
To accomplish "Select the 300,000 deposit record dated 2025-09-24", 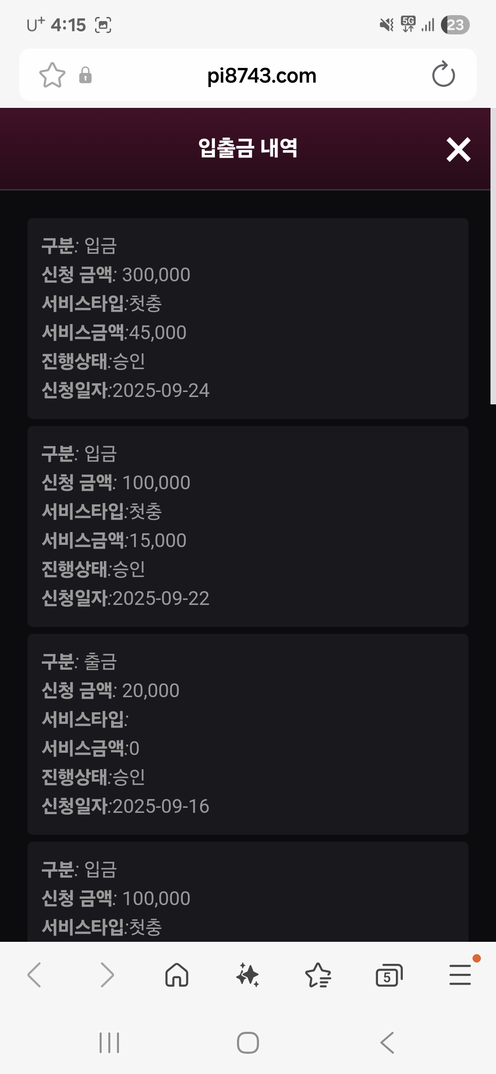I will pos(248,318).
